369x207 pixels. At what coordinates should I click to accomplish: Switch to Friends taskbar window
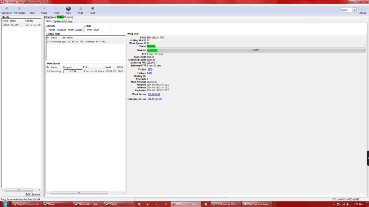coord(119,204)
